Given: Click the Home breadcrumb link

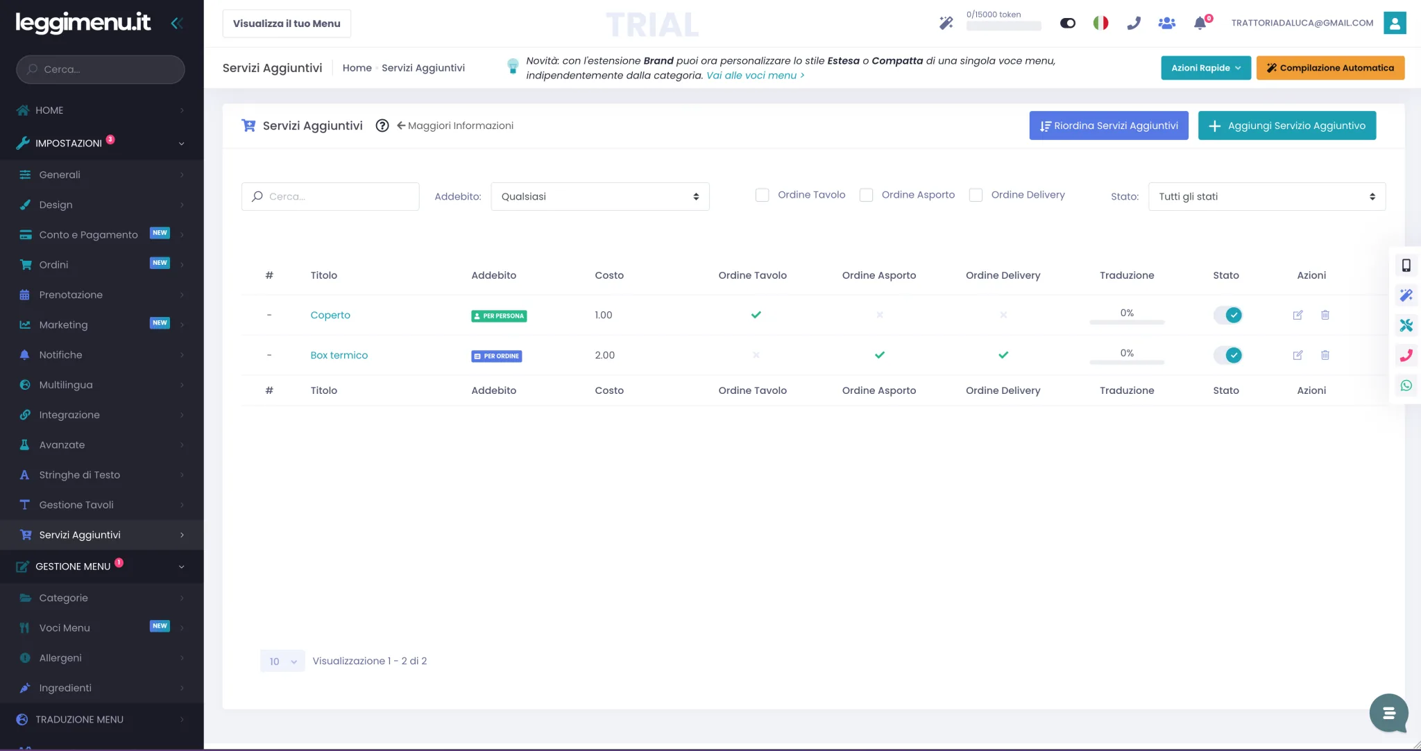Looking at the screenshot, I should 357,68.
